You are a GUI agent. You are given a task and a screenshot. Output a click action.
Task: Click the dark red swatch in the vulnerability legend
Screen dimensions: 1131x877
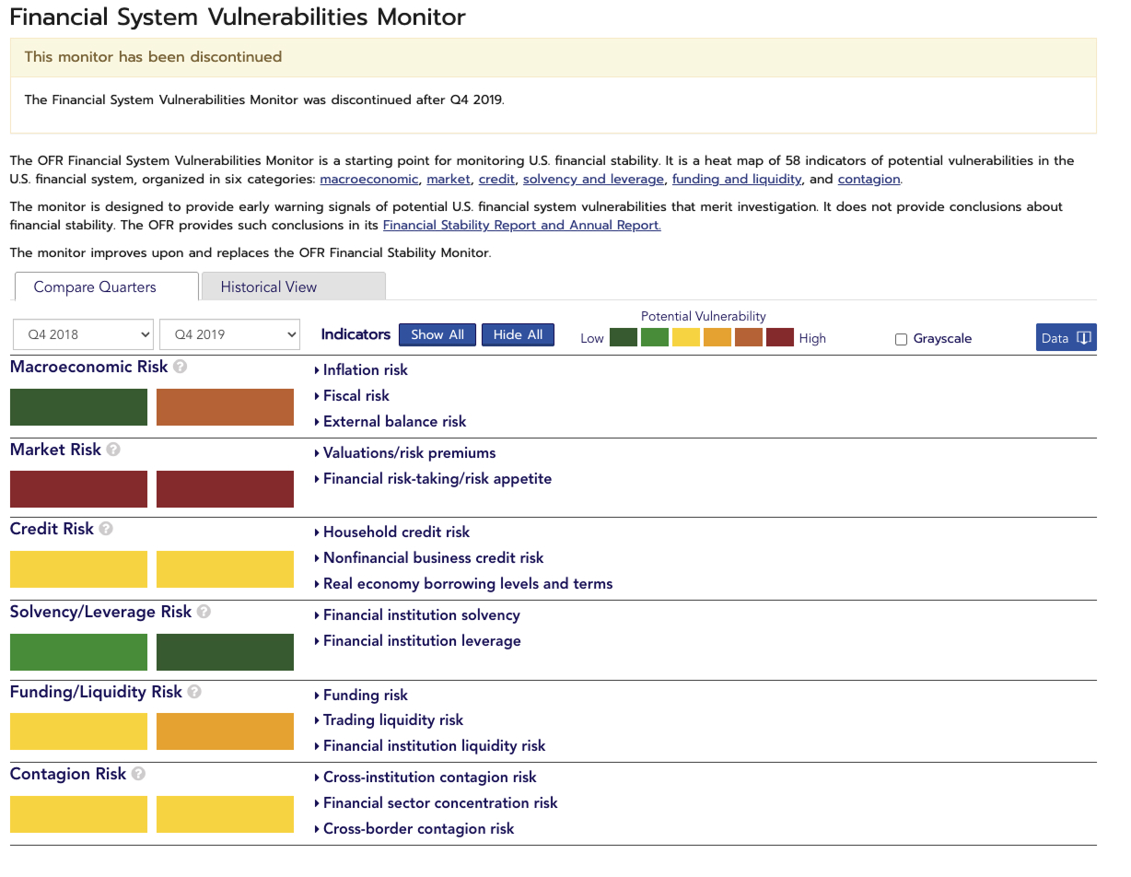(x=779, y=337)
